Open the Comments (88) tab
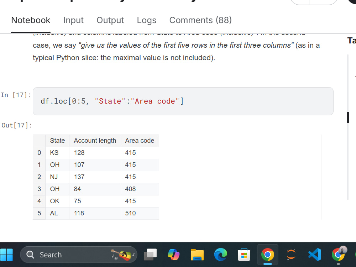This screenshot has height=267, width=356. tap(200, 20)
